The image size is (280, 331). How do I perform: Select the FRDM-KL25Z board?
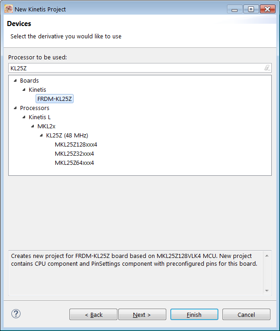point(55,99)
